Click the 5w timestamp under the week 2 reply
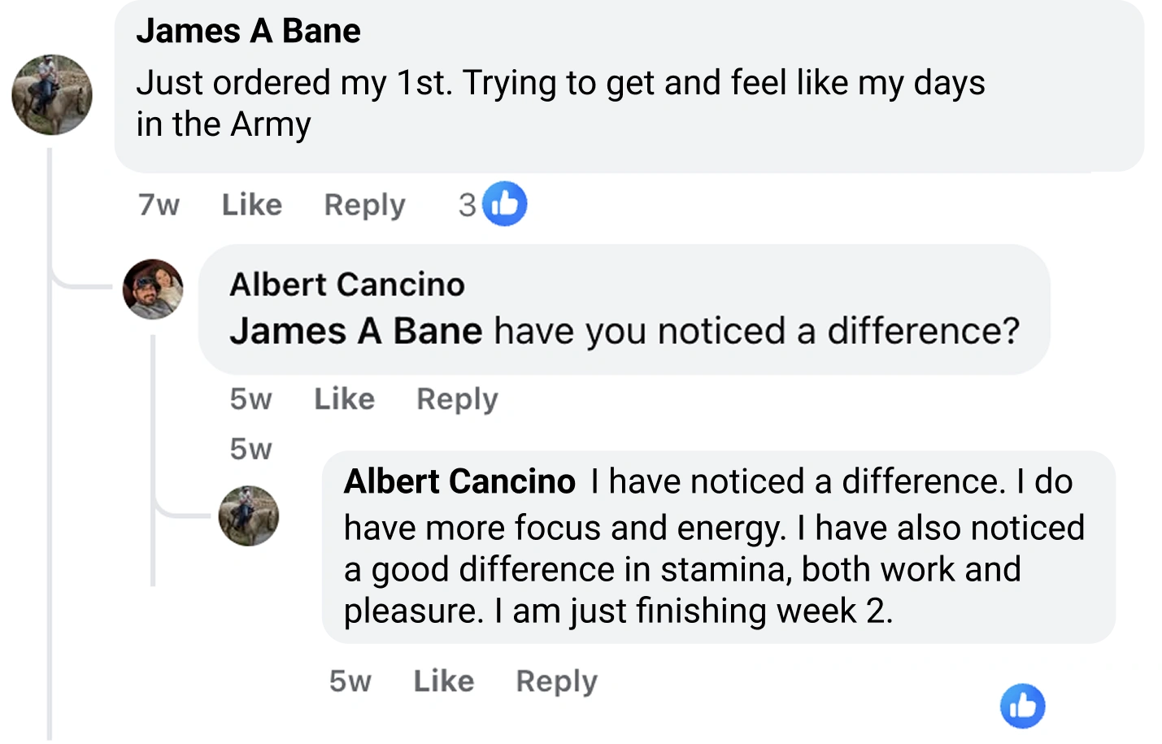Viewport: 1162px width, 744px height. pyautogui.click(x=350, y=681)
